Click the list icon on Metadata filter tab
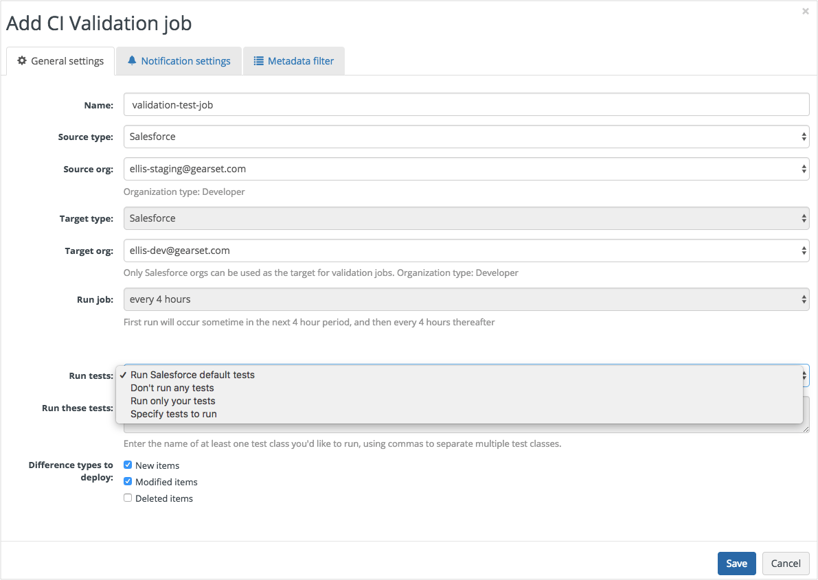Image resolution: width=818 pixels, height=580 pixels. tap(259, 61)
